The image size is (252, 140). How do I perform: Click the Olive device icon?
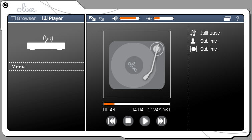click(46, 42)
